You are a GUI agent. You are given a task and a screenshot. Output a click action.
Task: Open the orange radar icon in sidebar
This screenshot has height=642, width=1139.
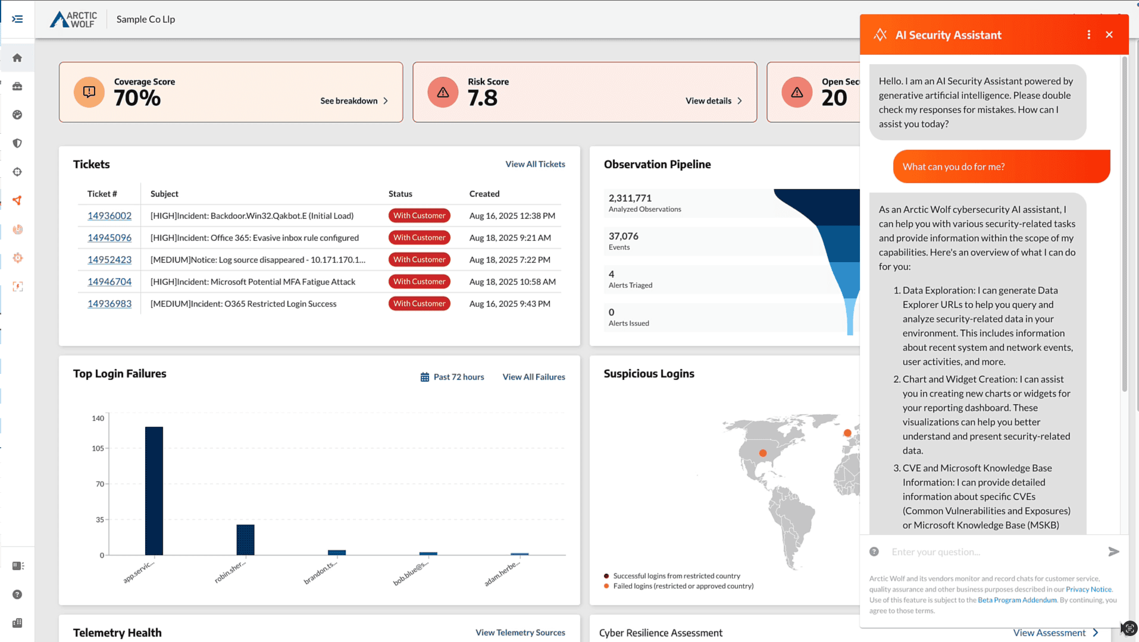click(17, 229)
